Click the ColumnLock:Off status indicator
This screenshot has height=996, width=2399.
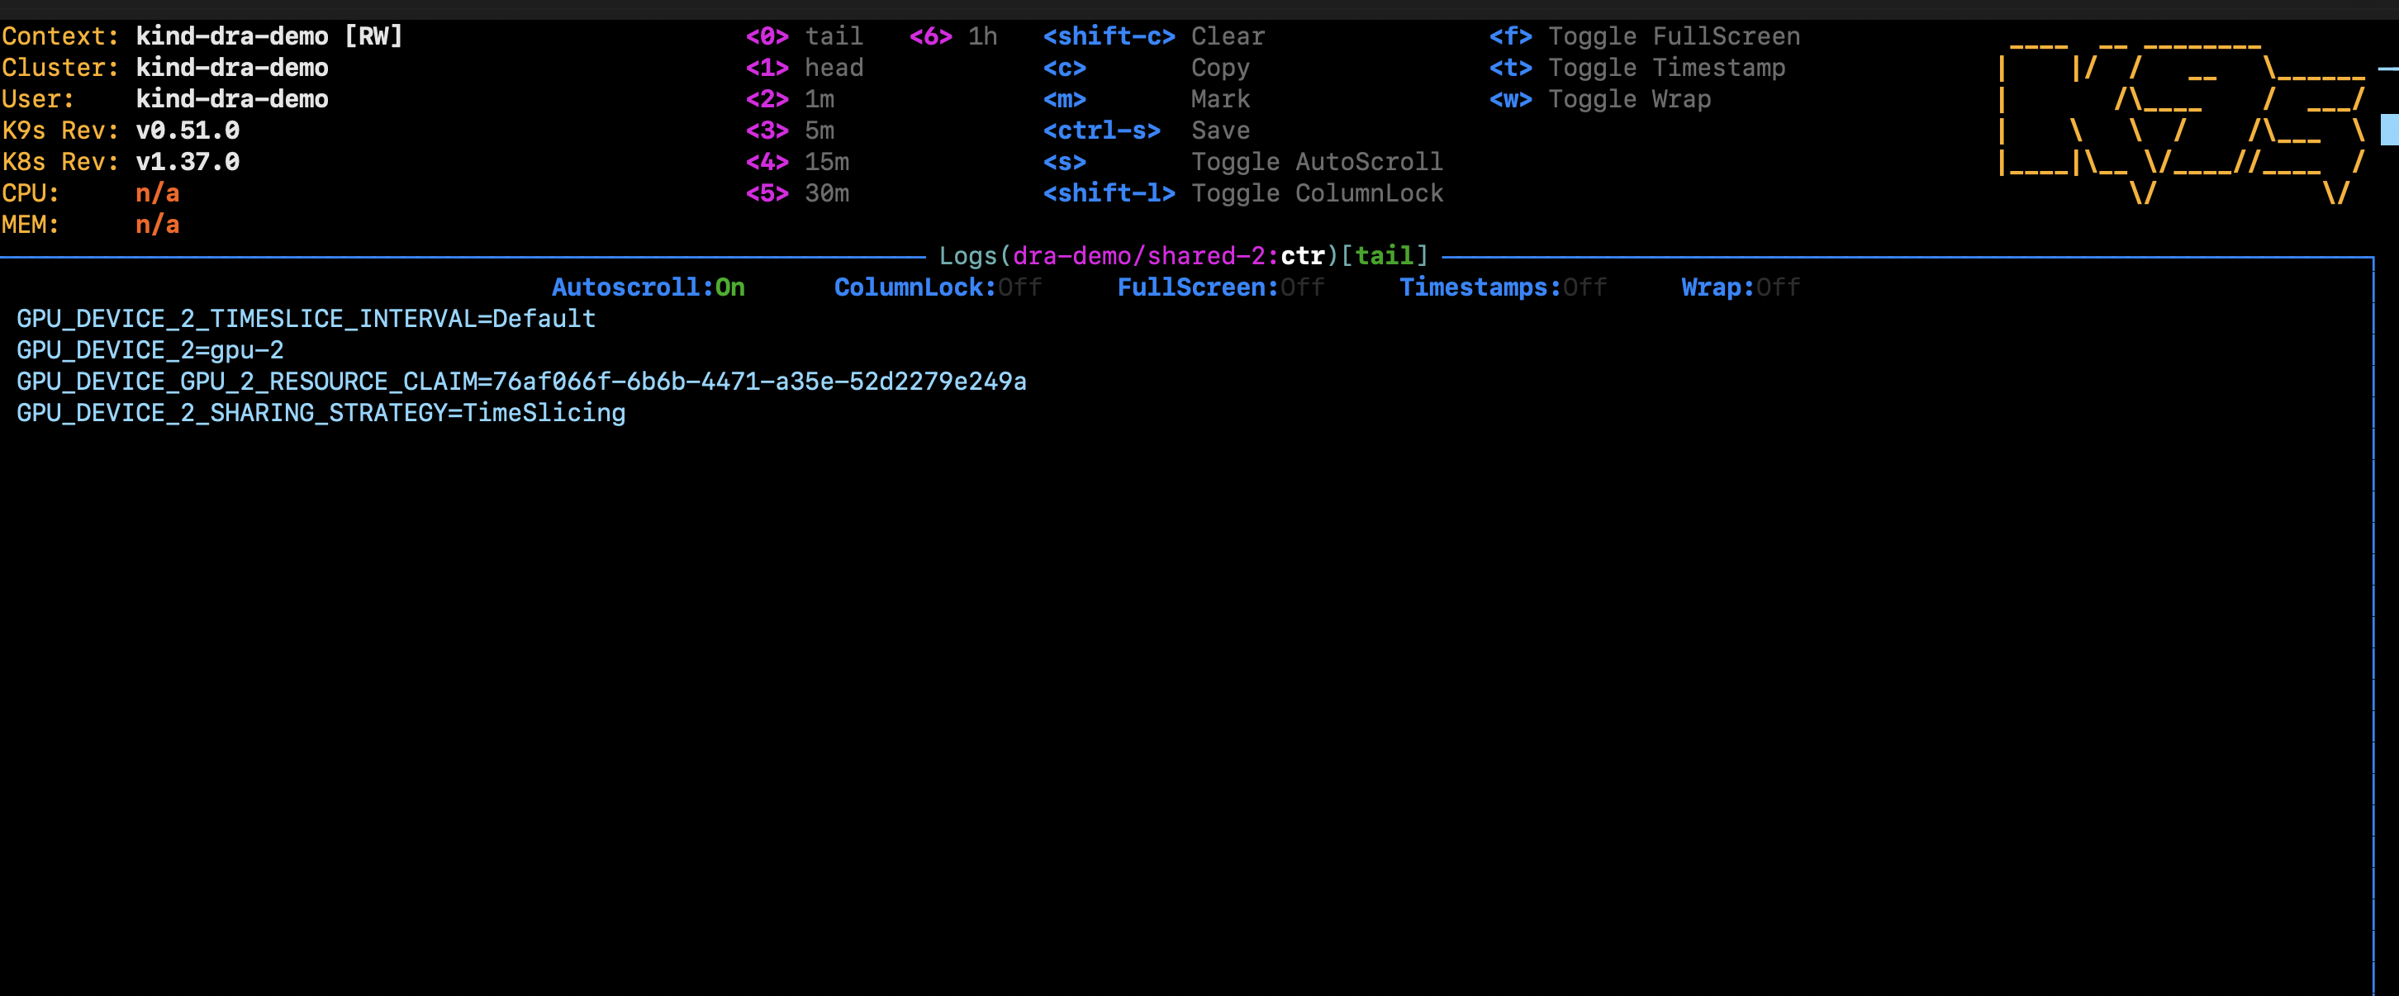click(938, 287)
